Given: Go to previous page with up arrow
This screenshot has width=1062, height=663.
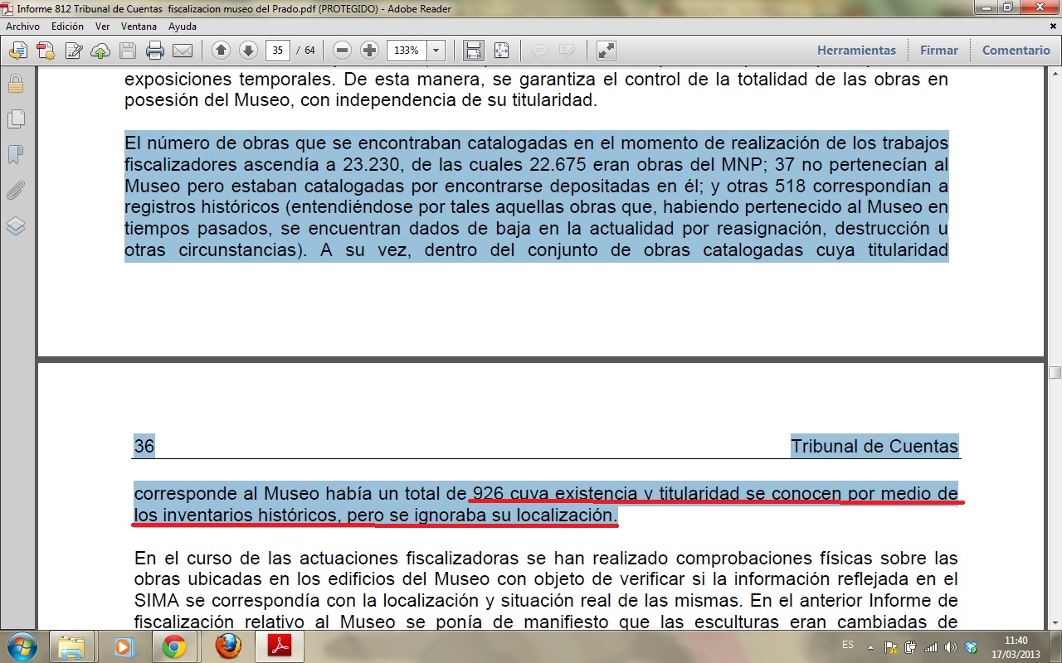Looking at the screenshot, I should pos(221,51).
